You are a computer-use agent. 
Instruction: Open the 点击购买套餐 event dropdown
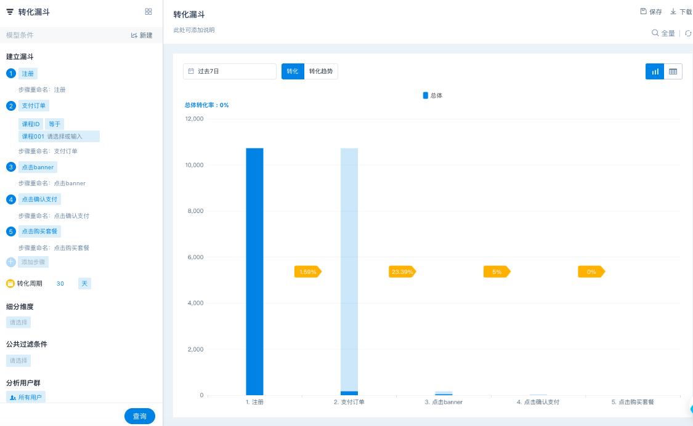coord(39,231)
